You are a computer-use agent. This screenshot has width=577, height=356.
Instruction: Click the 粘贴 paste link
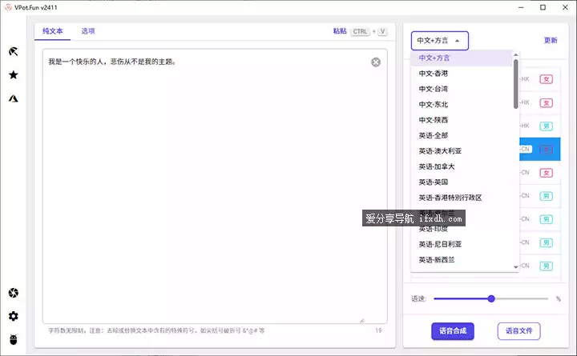point(340,31)
